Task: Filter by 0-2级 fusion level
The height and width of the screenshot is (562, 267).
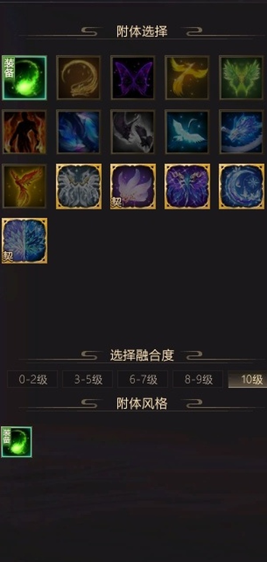Action: tap(32, 380)
